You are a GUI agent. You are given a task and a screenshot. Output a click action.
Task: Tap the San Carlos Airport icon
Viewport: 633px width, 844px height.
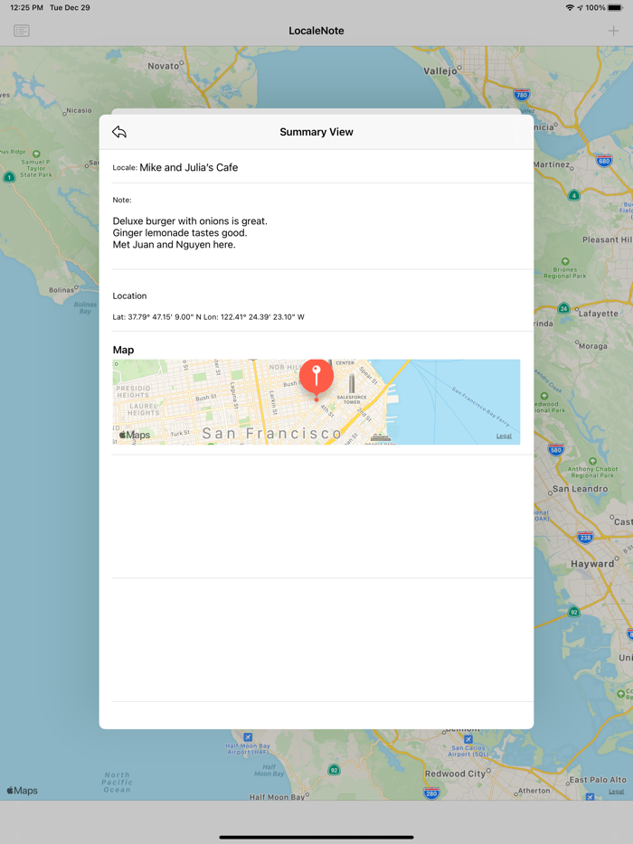pos(468,739)
